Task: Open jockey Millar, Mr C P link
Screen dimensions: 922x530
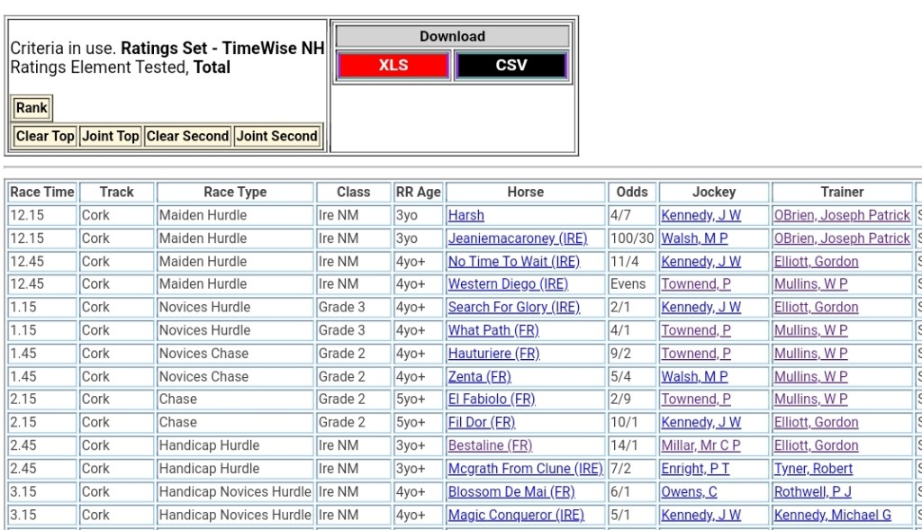Action: pyautogui.click(x=701, y=445)
